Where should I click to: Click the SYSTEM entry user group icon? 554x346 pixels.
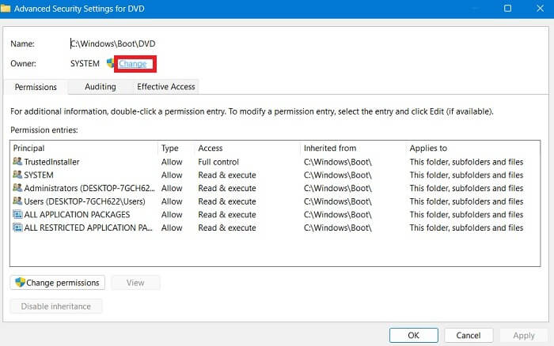tap(17, 175)
